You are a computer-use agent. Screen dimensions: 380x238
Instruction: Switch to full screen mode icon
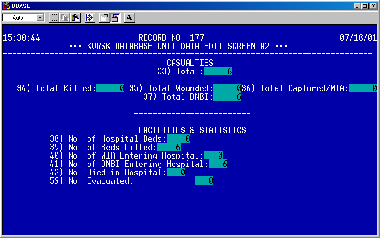pyautogui.click(x=90, y=18)
